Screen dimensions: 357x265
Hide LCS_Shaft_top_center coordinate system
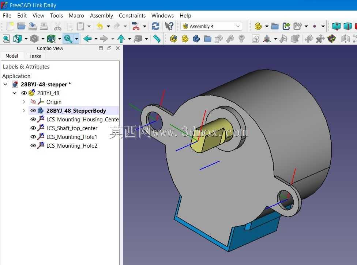pyautogui.click(x=33, y=128)
